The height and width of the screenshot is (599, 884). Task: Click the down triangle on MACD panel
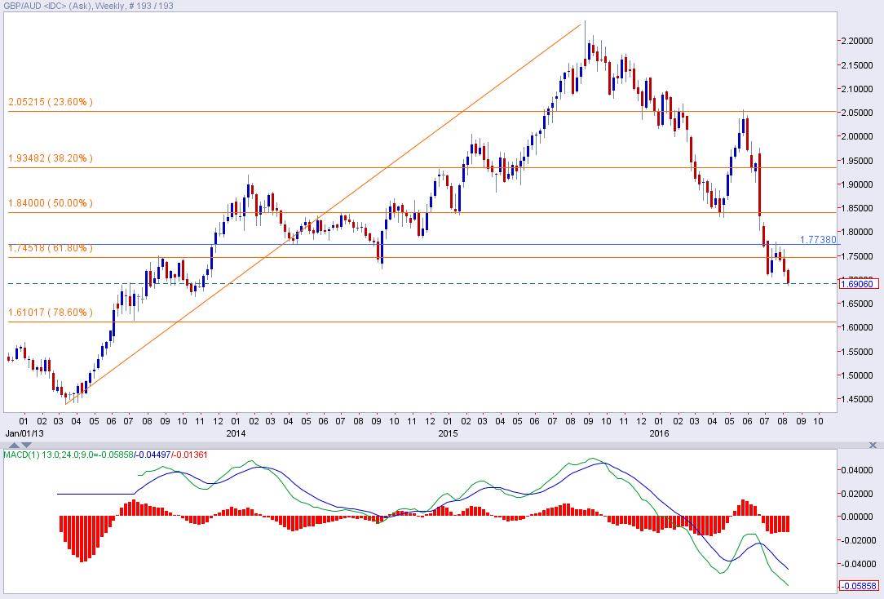pos(26,446)
